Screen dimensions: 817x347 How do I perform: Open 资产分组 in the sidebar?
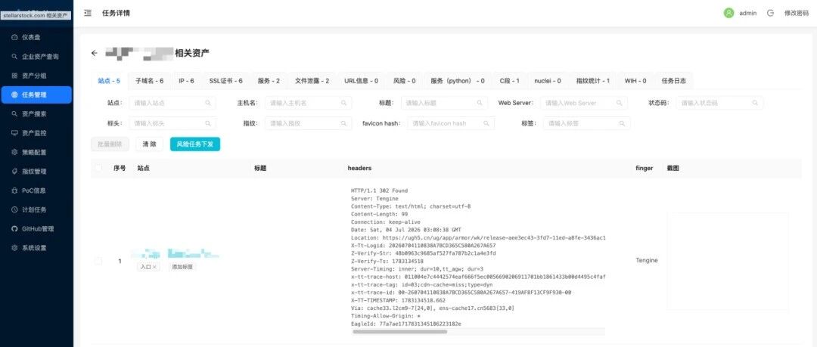[x=36, y=76]
